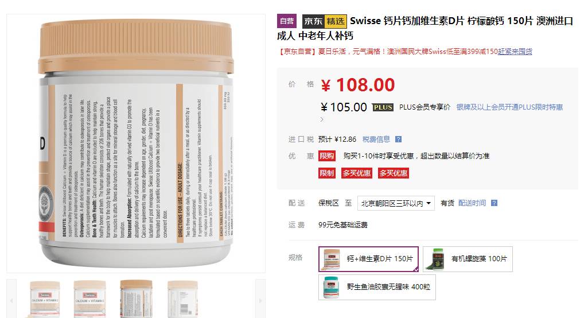The width and height of the screenshot is (588, 318).
Task: Select the 钙+维生素D片 150片 option
Action: tap(368, 259)
